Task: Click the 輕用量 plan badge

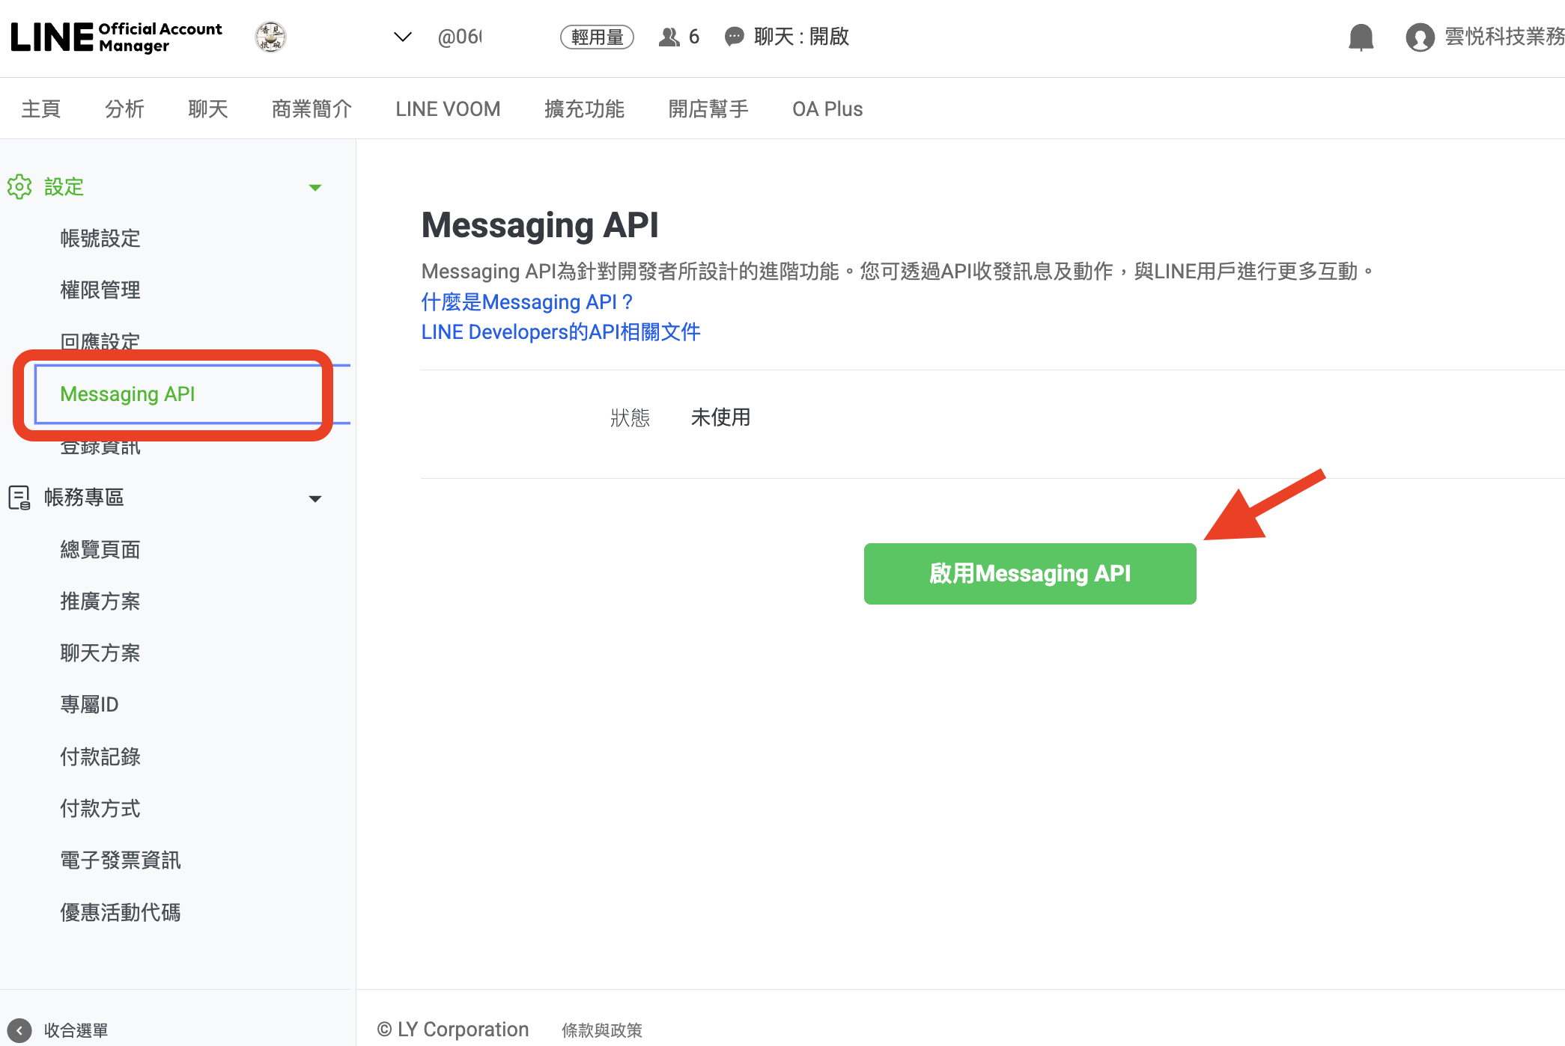Action: point(597,37)
